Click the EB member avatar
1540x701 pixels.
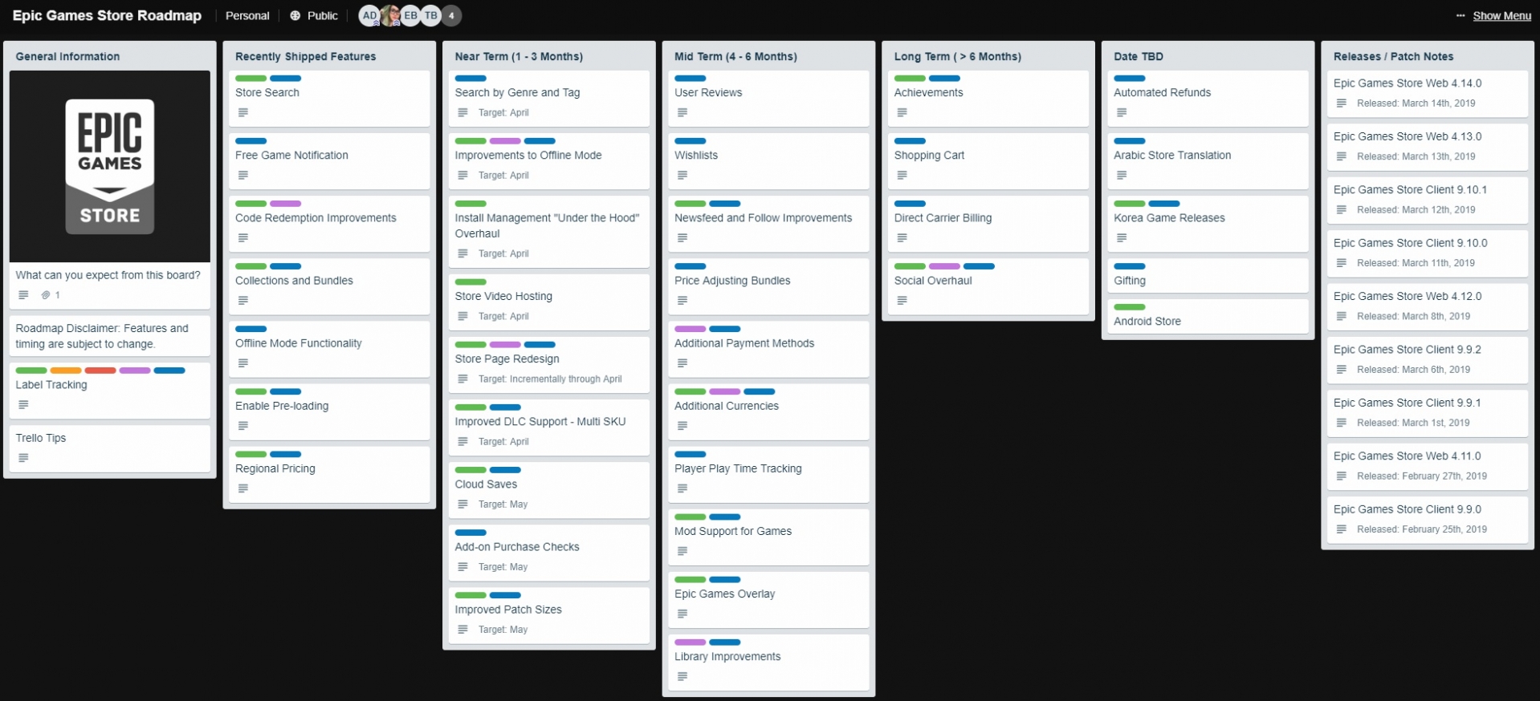point(410,15)
